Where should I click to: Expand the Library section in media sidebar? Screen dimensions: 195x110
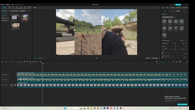(5, 20)
